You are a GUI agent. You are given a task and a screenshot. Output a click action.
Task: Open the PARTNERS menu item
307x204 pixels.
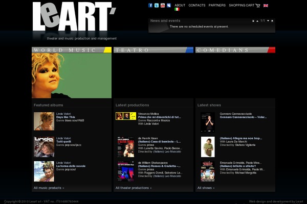click(217, 5)
